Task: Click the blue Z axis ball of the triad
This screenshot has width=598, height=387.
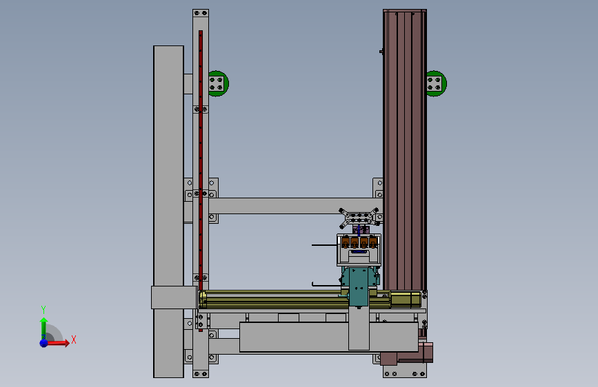Action: coord(44,343)
